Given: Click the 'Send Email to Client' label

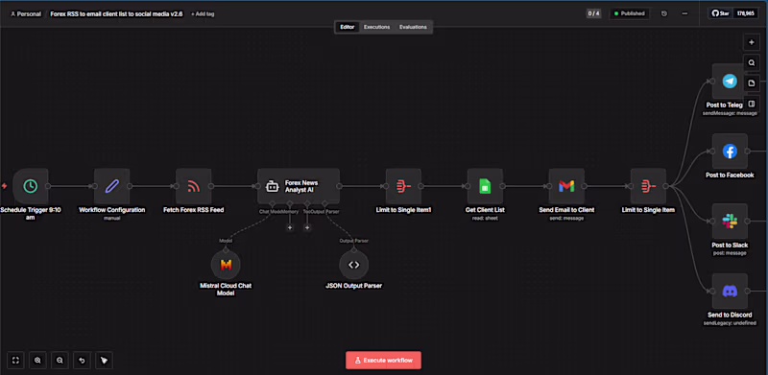Looking at the screenshot, I should (566, 210).
